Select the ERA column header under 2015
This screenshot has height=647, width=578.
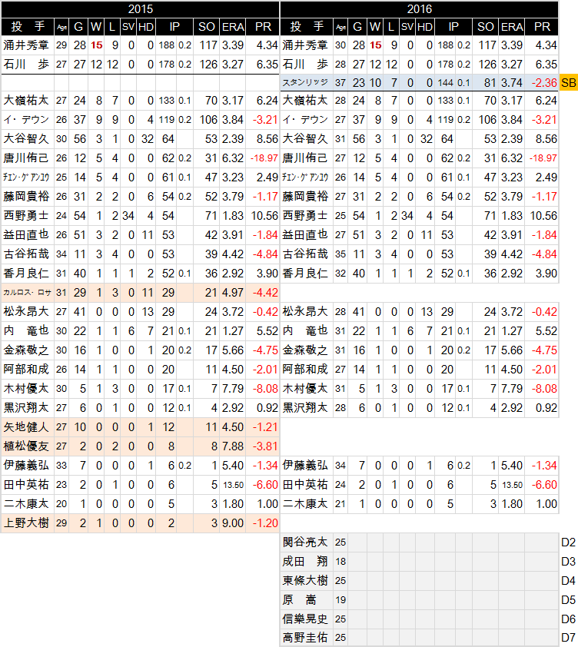233,27
